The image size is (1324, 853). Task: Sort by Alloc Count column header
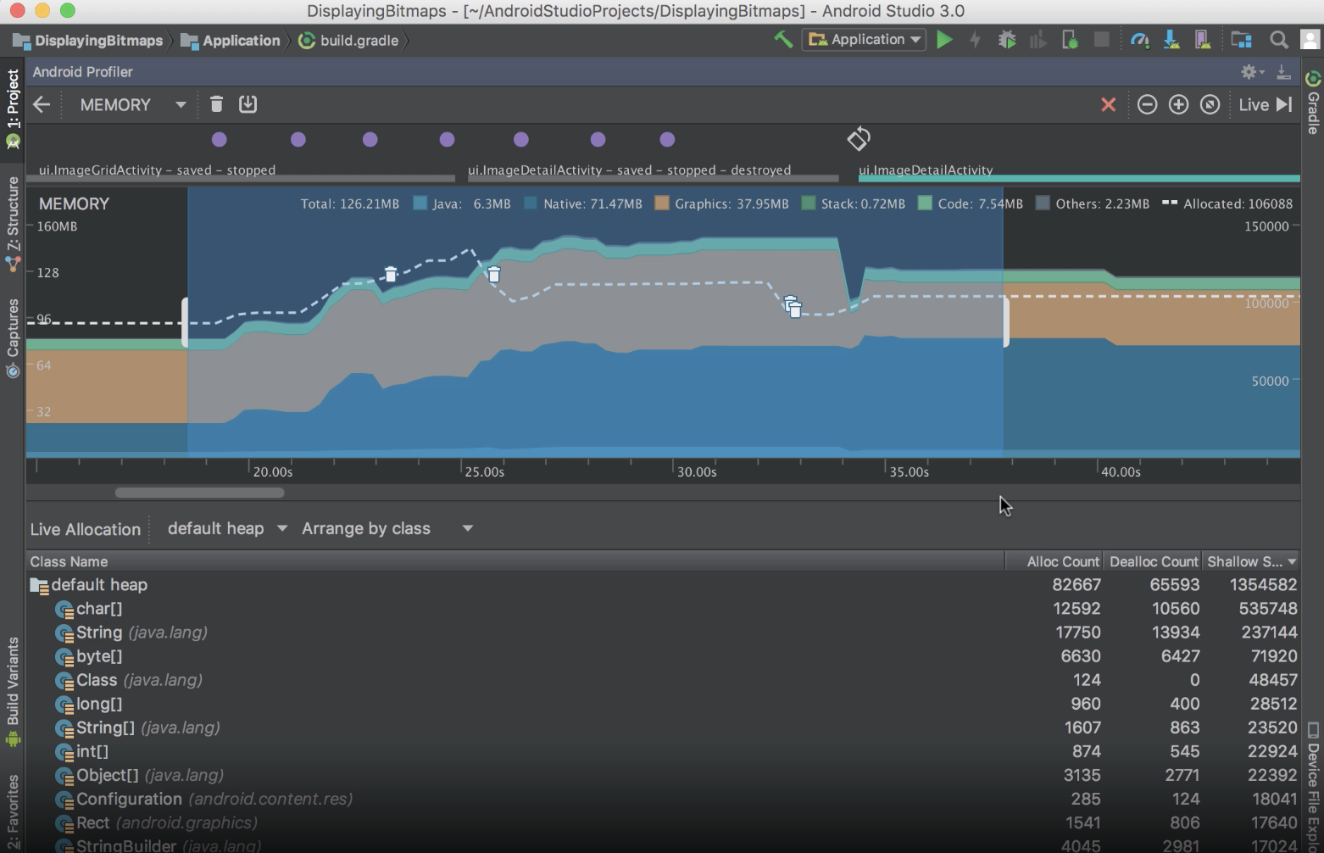pyautogui.click(x=1055, y=561)
